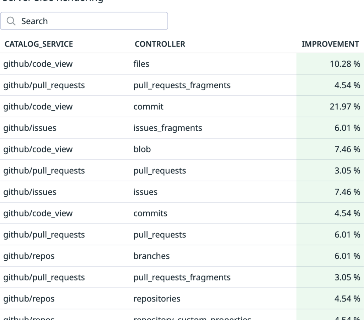Sort by the IMPROVEMENT column header

330,44
